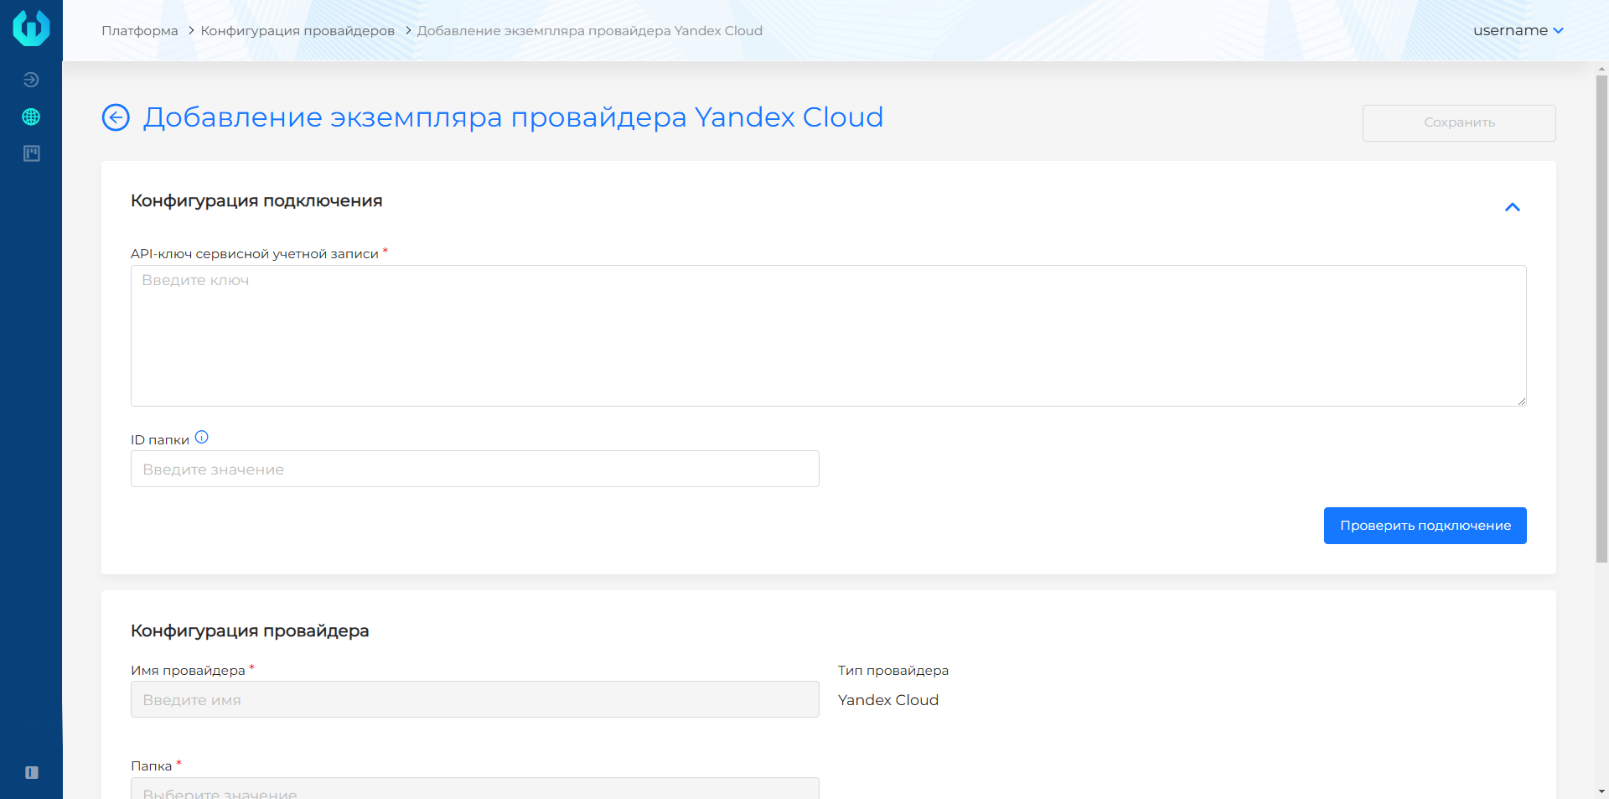Click the Проверить подключение button
This screenshot has height=799, width=1609.
1425,526
